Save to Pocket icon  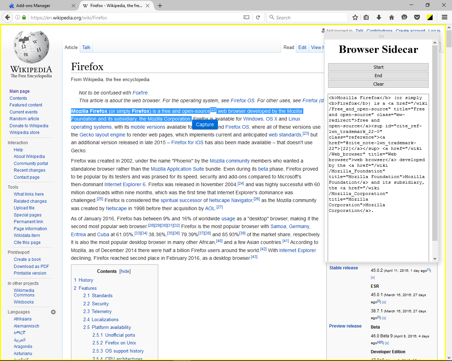[417, 17]
